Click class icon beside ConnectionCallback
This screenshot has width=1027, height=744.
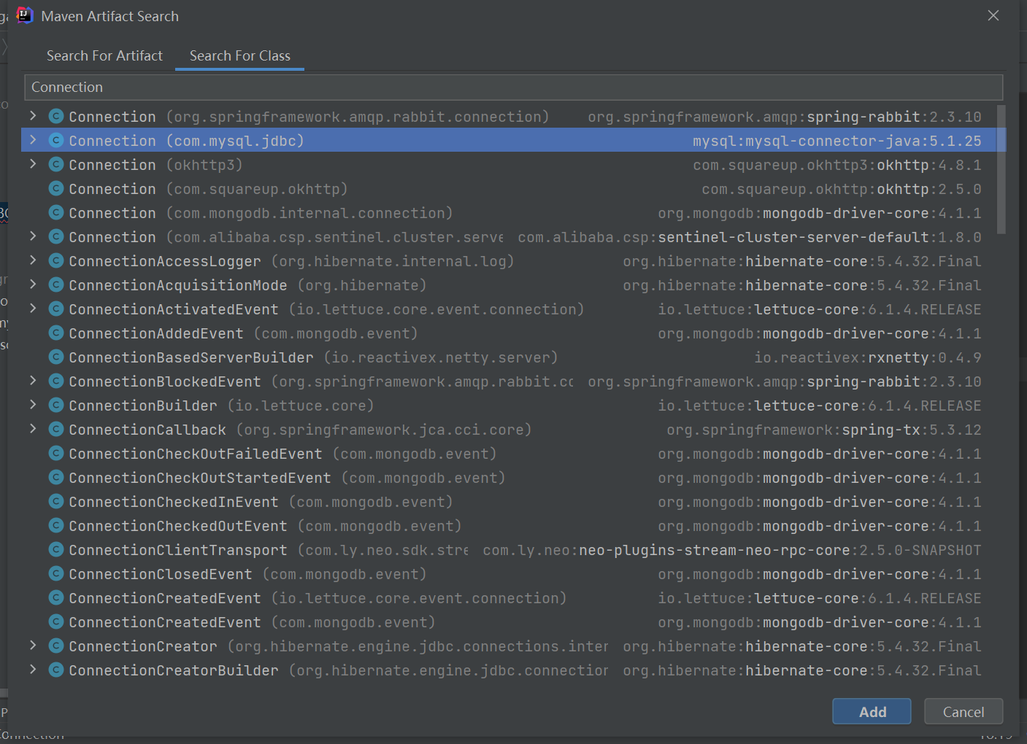click(56, 430)
